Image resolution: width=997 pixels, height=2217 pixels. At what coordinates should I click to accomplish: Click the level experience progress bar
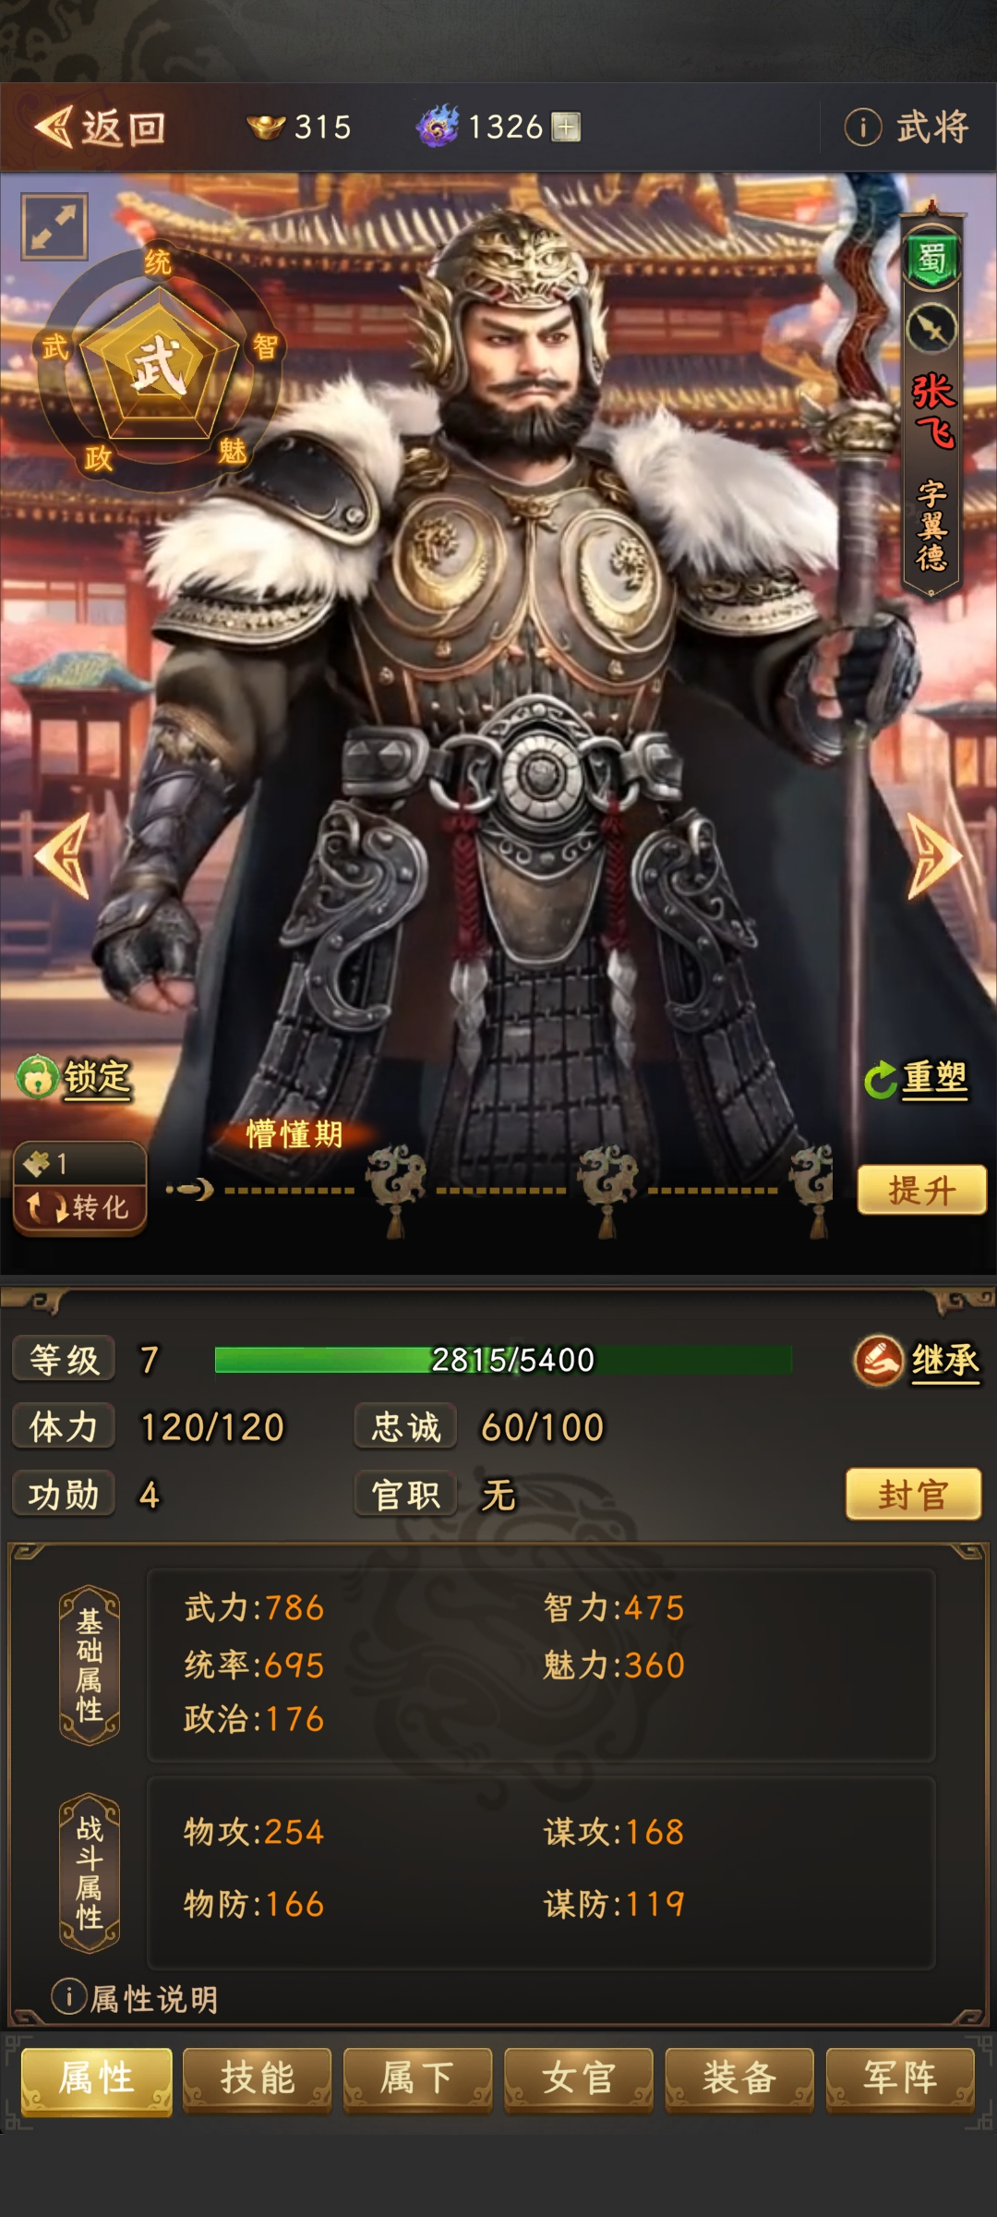point(503,1360)
